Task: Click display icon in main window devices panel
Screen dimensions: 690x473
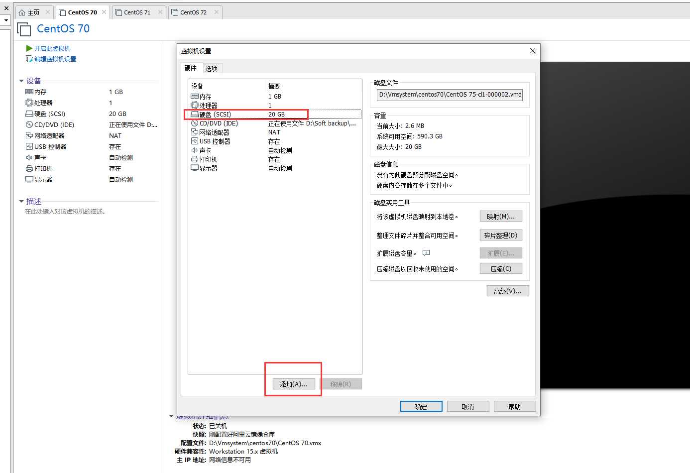Action: [x=29, y=179]
